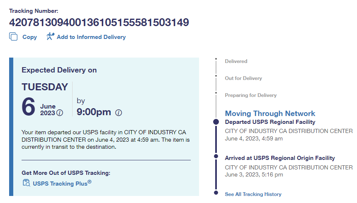357x203 pixels.
Task: Expand See All Tracking History
Action: point(253,194)
